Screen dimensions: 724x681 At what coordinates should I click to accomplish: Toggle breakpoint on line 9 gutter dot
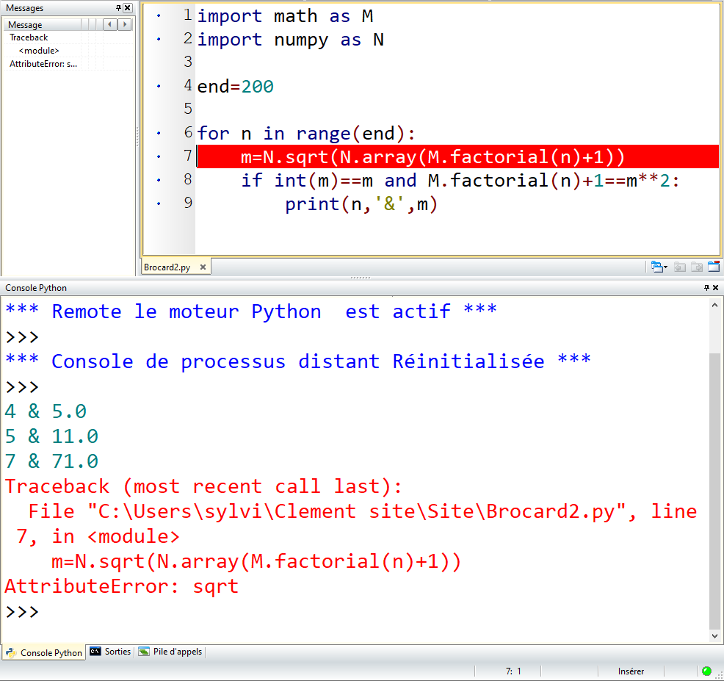(x=159, y=203)
